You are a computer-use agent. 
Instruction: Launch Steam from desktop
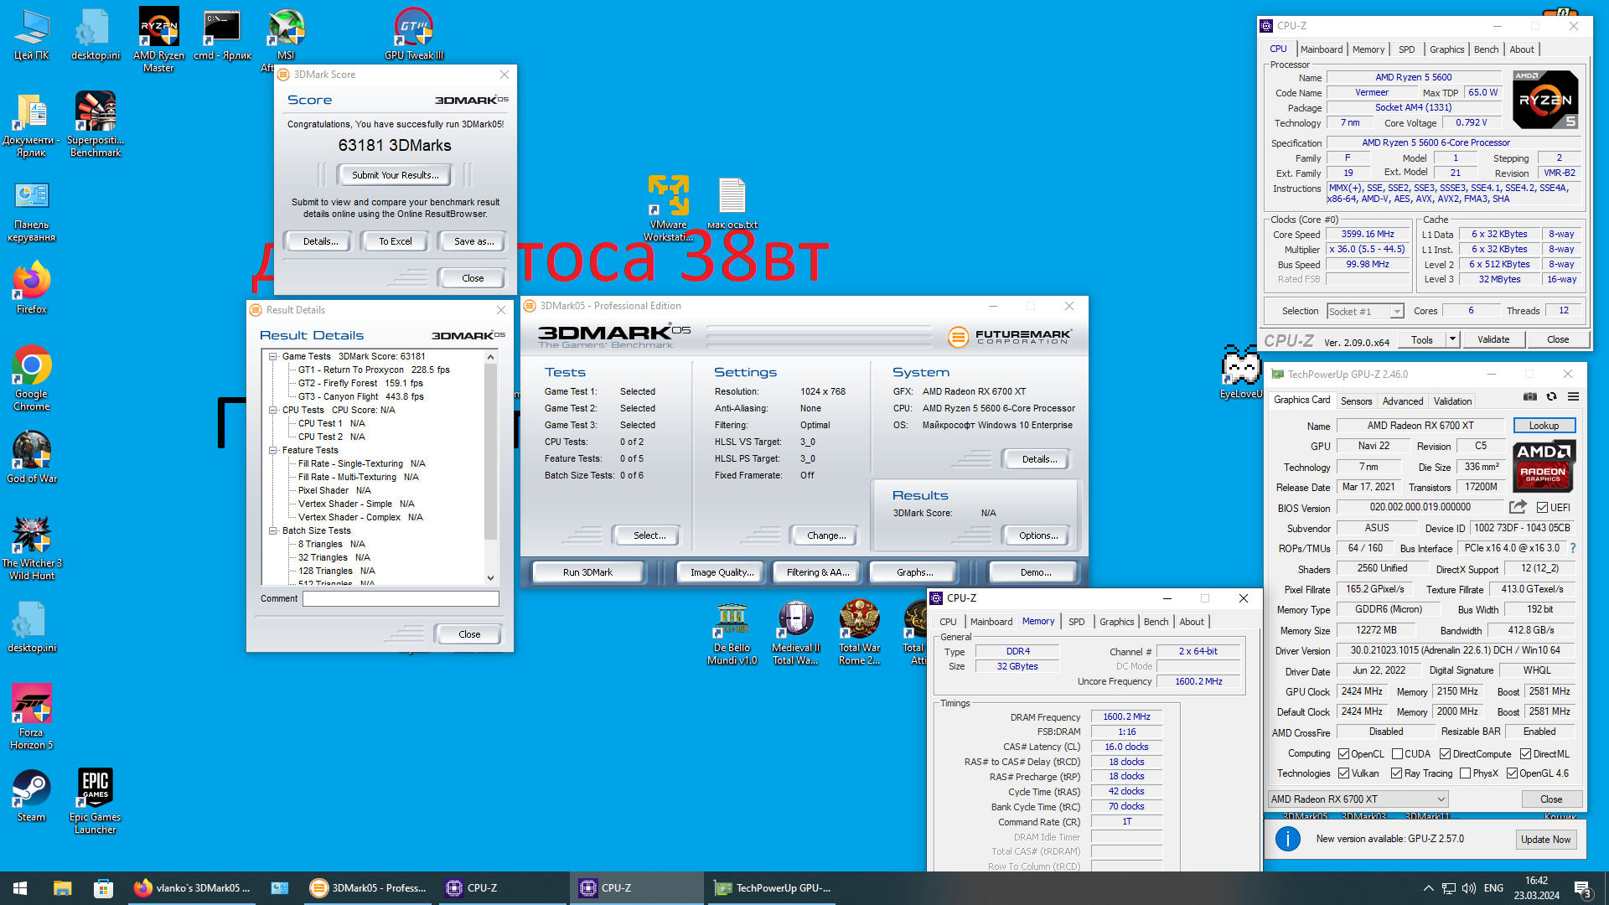point(32,796)
